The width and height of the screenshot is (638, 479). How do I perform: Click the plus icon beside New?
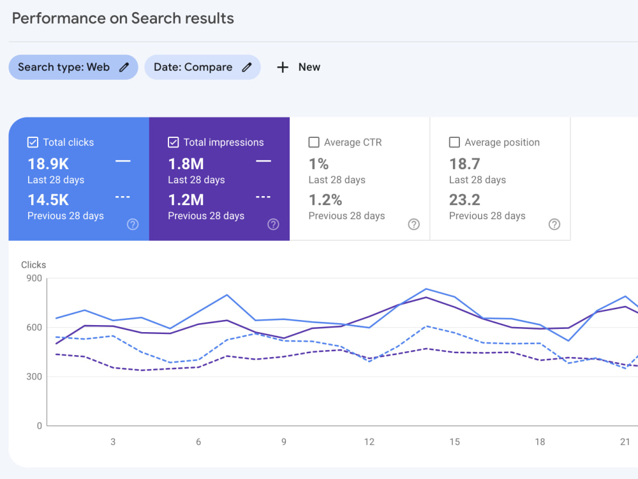283,67
